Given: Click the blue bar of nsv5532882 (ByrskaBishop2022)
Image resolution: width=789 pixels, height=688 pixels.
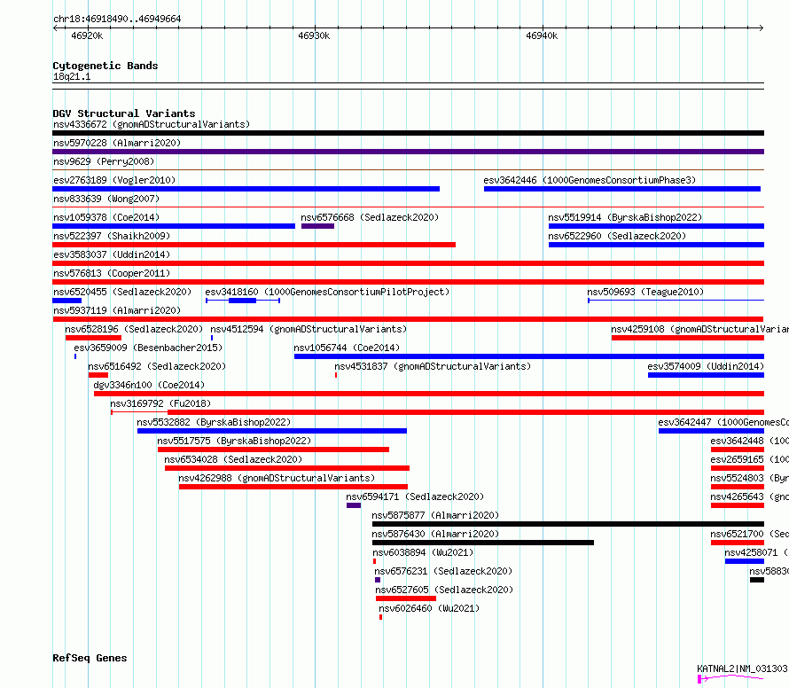Looking at the screenshot, I should 272,431.
